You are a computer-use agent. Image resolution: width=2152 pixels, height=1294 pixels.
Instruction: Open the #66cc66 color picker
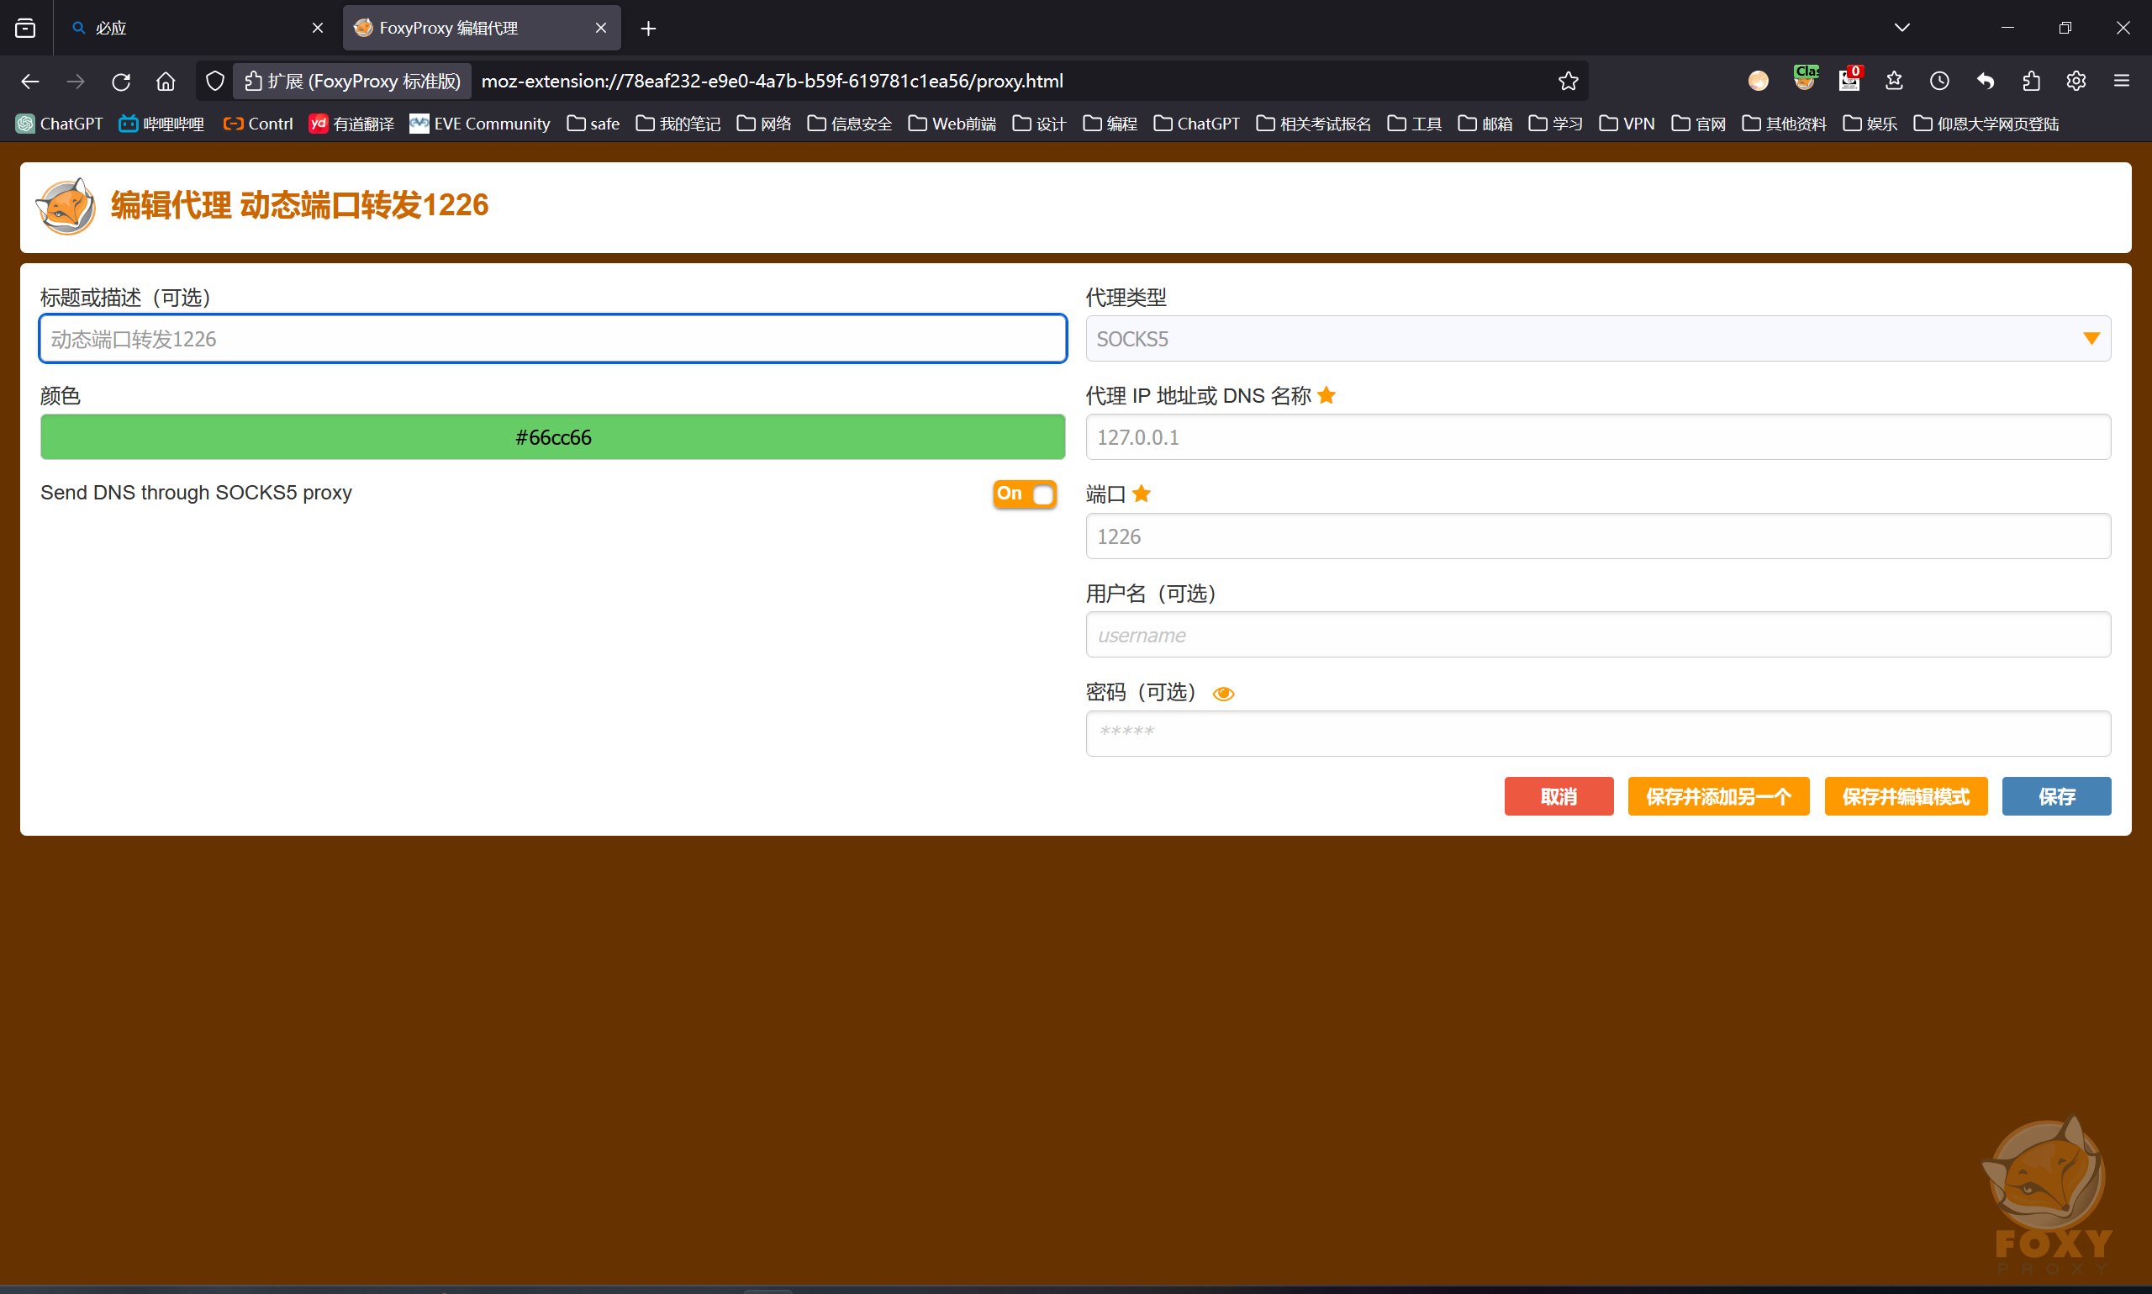pos(552,437)
